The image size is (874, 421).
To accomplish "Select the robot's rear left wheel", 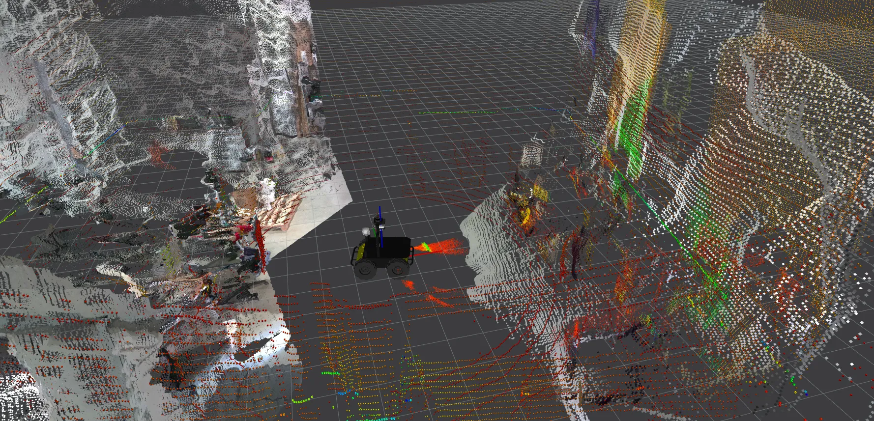I will click(x=365, y=269).
